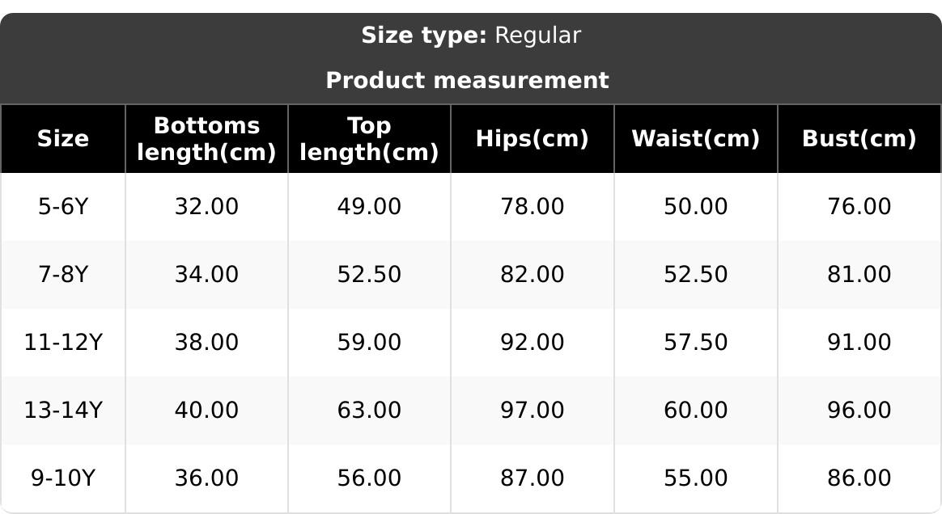Image resolution: width=942 pixels, height=514 pixels.
Task: Select the 5-6Y top length value 49.00
Action: 369,207
